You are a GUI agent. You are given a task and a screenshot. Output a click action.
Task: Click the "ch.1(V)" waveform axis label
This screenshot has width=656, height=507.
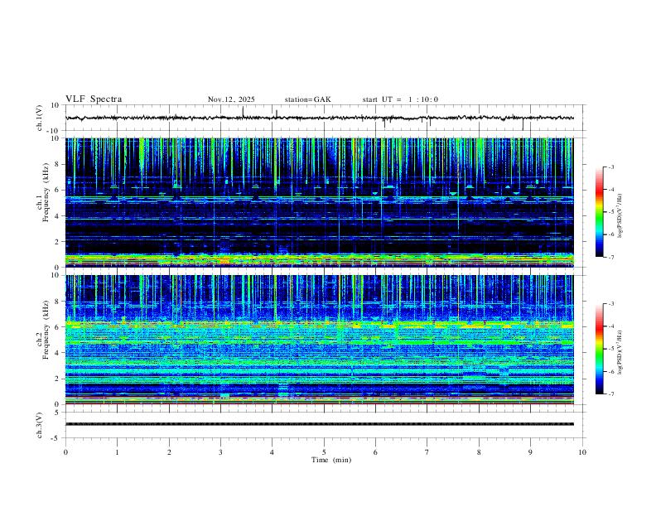[x=40, y=118]
